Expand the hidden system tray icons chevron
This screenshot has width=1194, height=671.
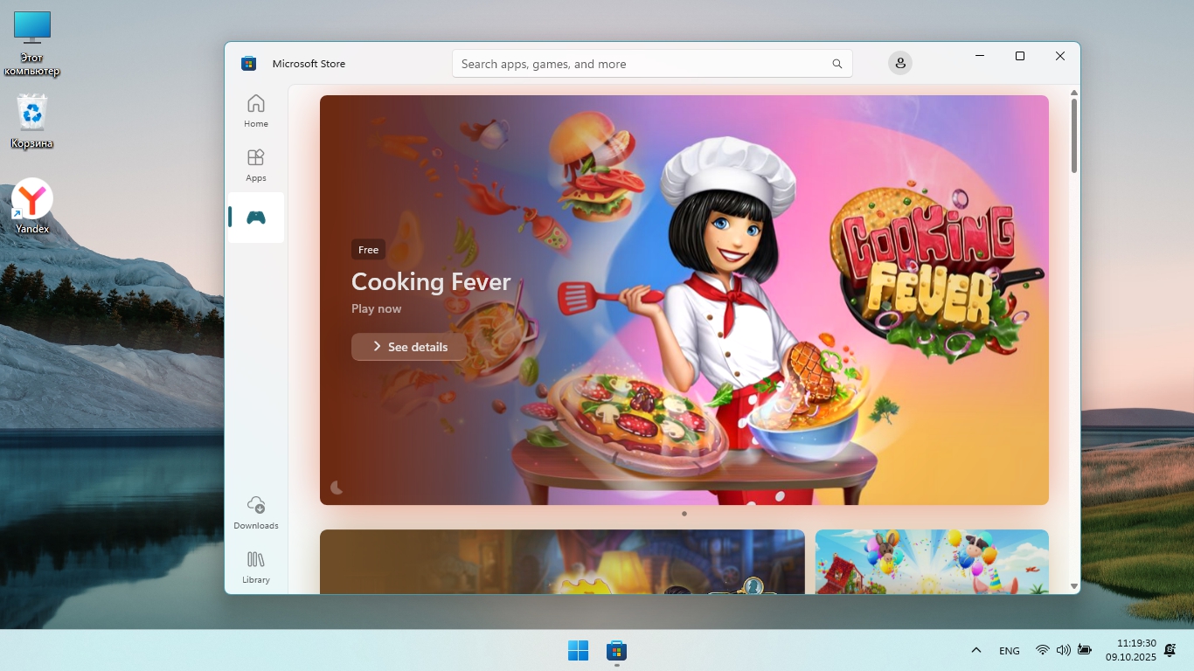[x=976, y=651]
